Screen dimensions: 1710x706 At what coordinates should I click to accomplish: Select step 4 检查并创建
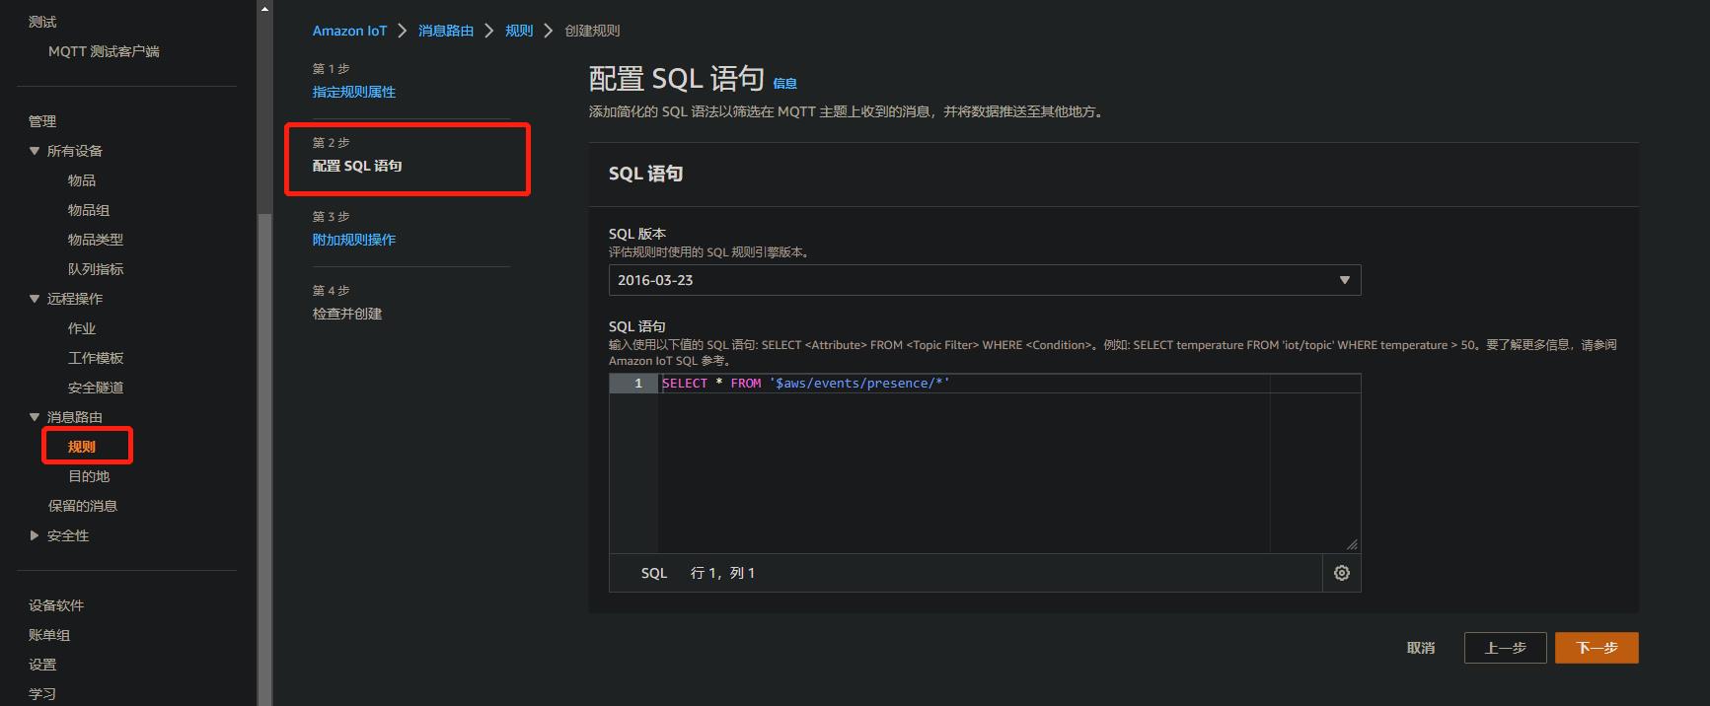(347, 314)
